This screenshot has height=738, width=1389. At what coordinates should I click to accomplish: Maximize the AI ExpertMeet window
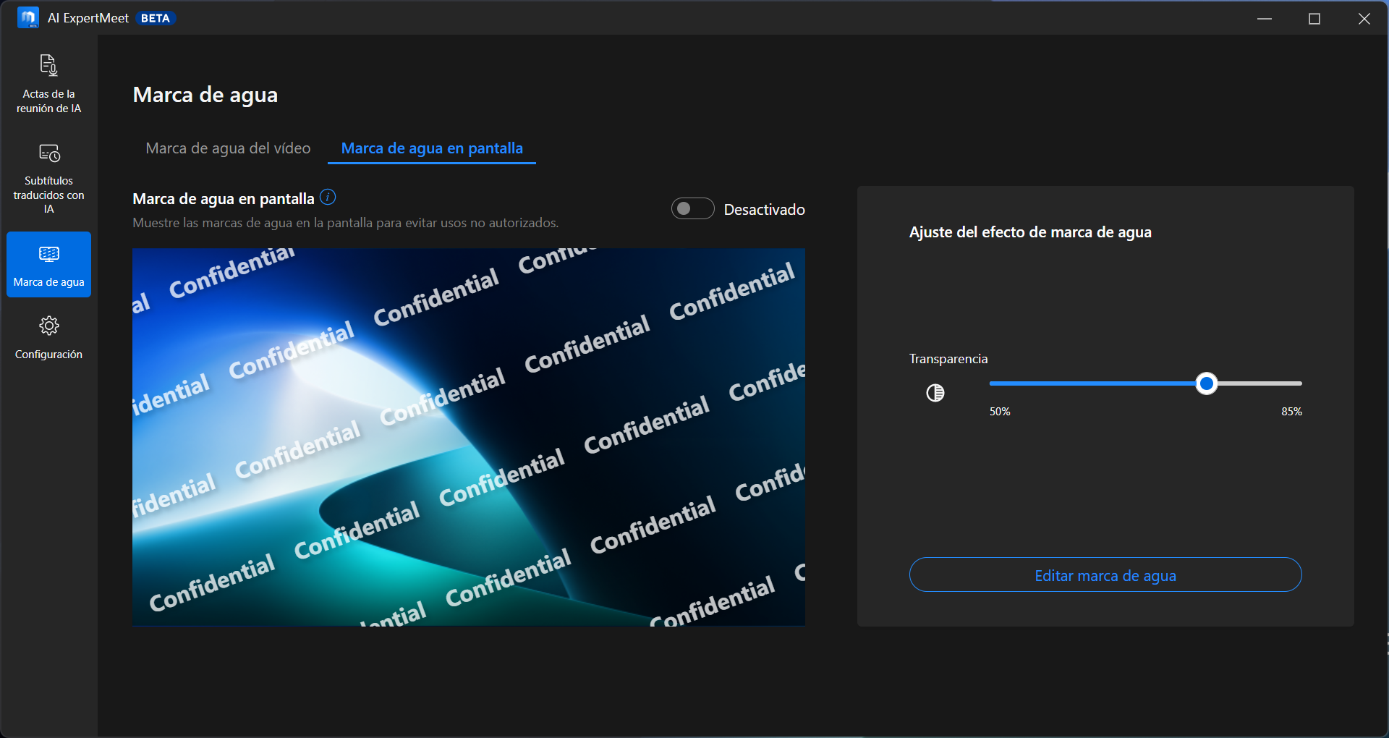click(x=1314, y=18)
